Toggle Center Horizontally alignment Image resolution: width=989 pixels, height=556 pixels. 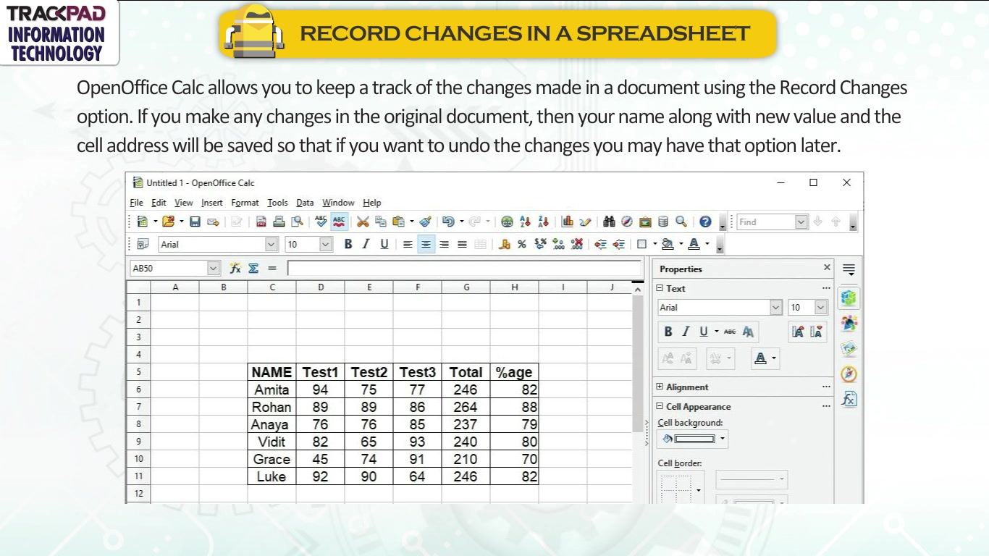click(x=426, y=245)
